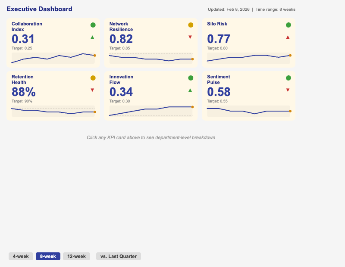Click the Retention Health sparkline chart
This screenshot has height=267, width=345.
point(53,111)
